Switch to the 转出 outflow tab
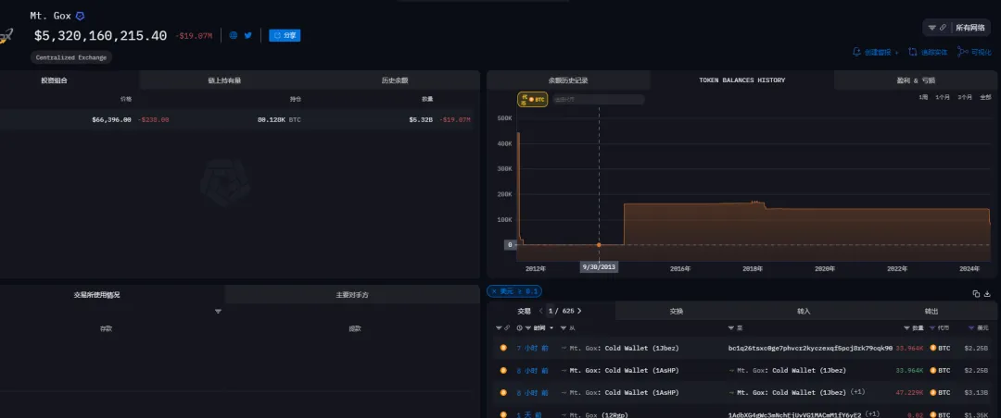Screen dimensions: 1001x418 pyautogui.click(x=931, y=311)
